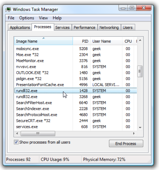Select rundll32.exe with PID 1428
159x170 pixels.
(x=76, y=91)
